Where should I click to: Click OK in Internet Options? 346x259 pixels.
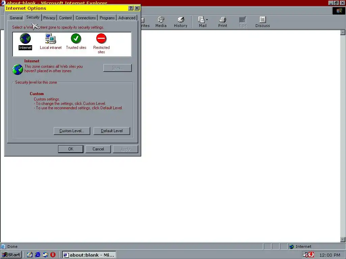[71, 149]
